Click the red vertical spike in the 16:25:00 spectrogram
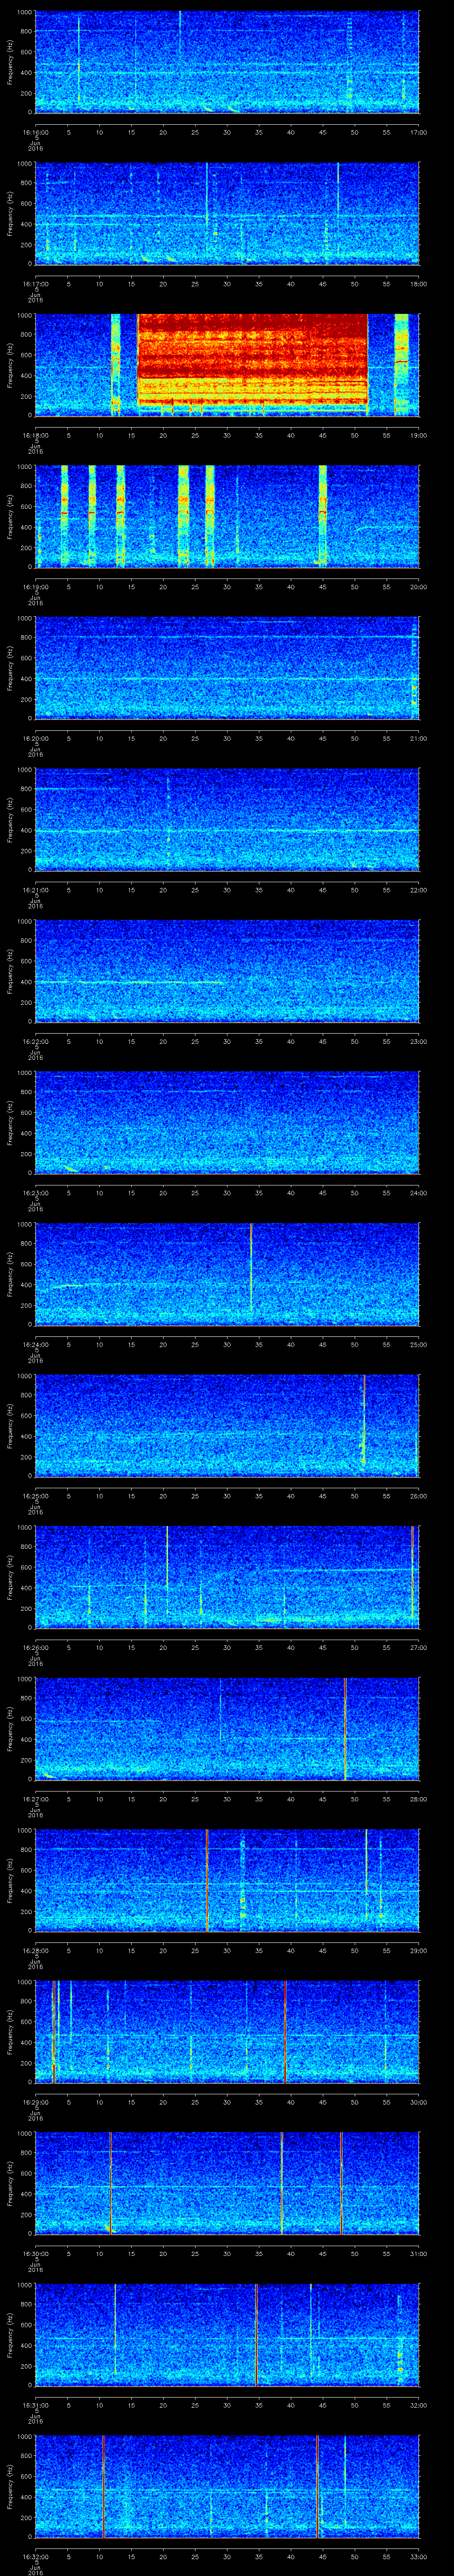This screenshot has height=2576, width=454. pos(364,1420)
